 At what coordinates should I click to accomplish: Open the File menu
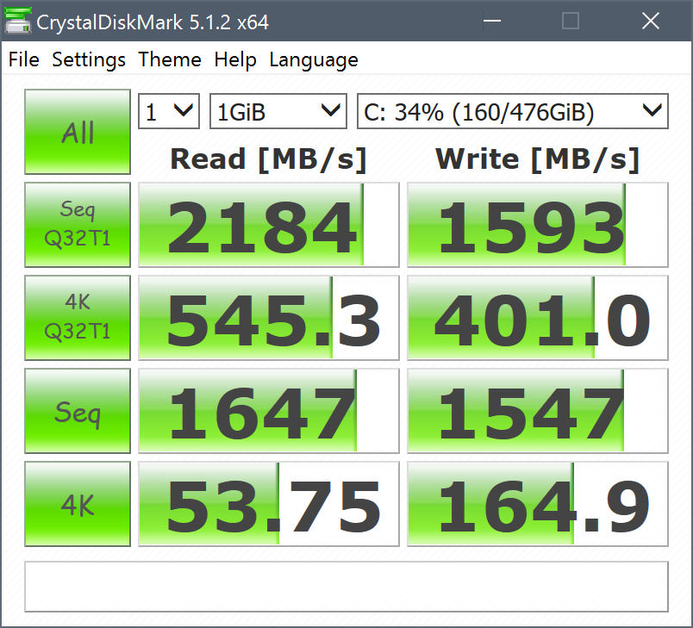pos(24,59)
